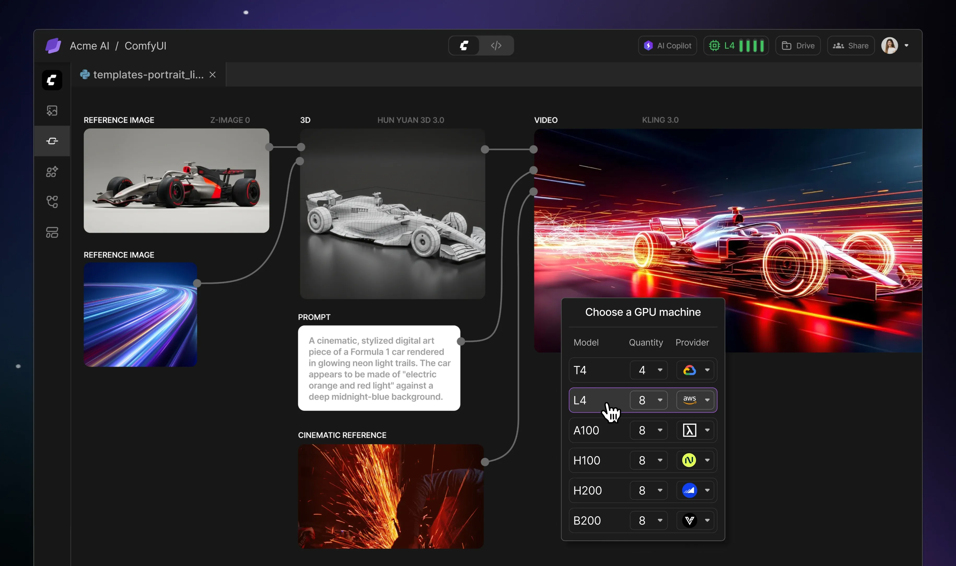This screenshot has width=956, height=566.
Task: Open the H200 quantity dropdown
Action: click(649, 491)
